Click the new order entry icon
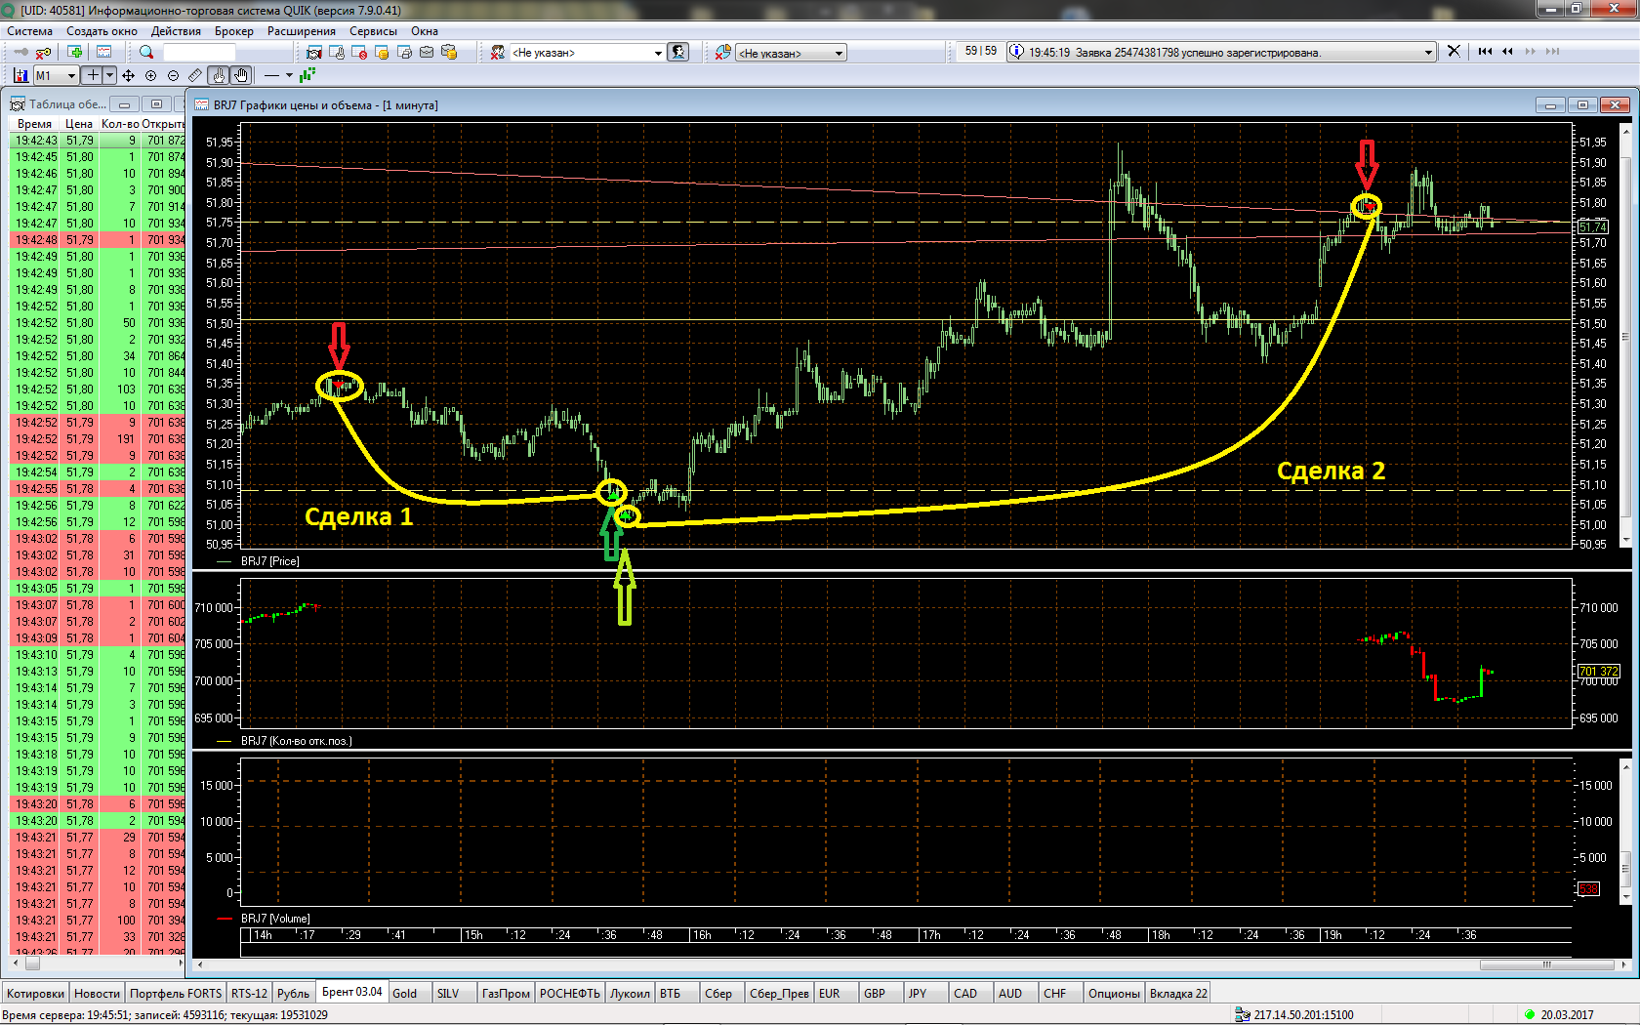This screenshot has height=1025, width=1640. coord(337,52)
